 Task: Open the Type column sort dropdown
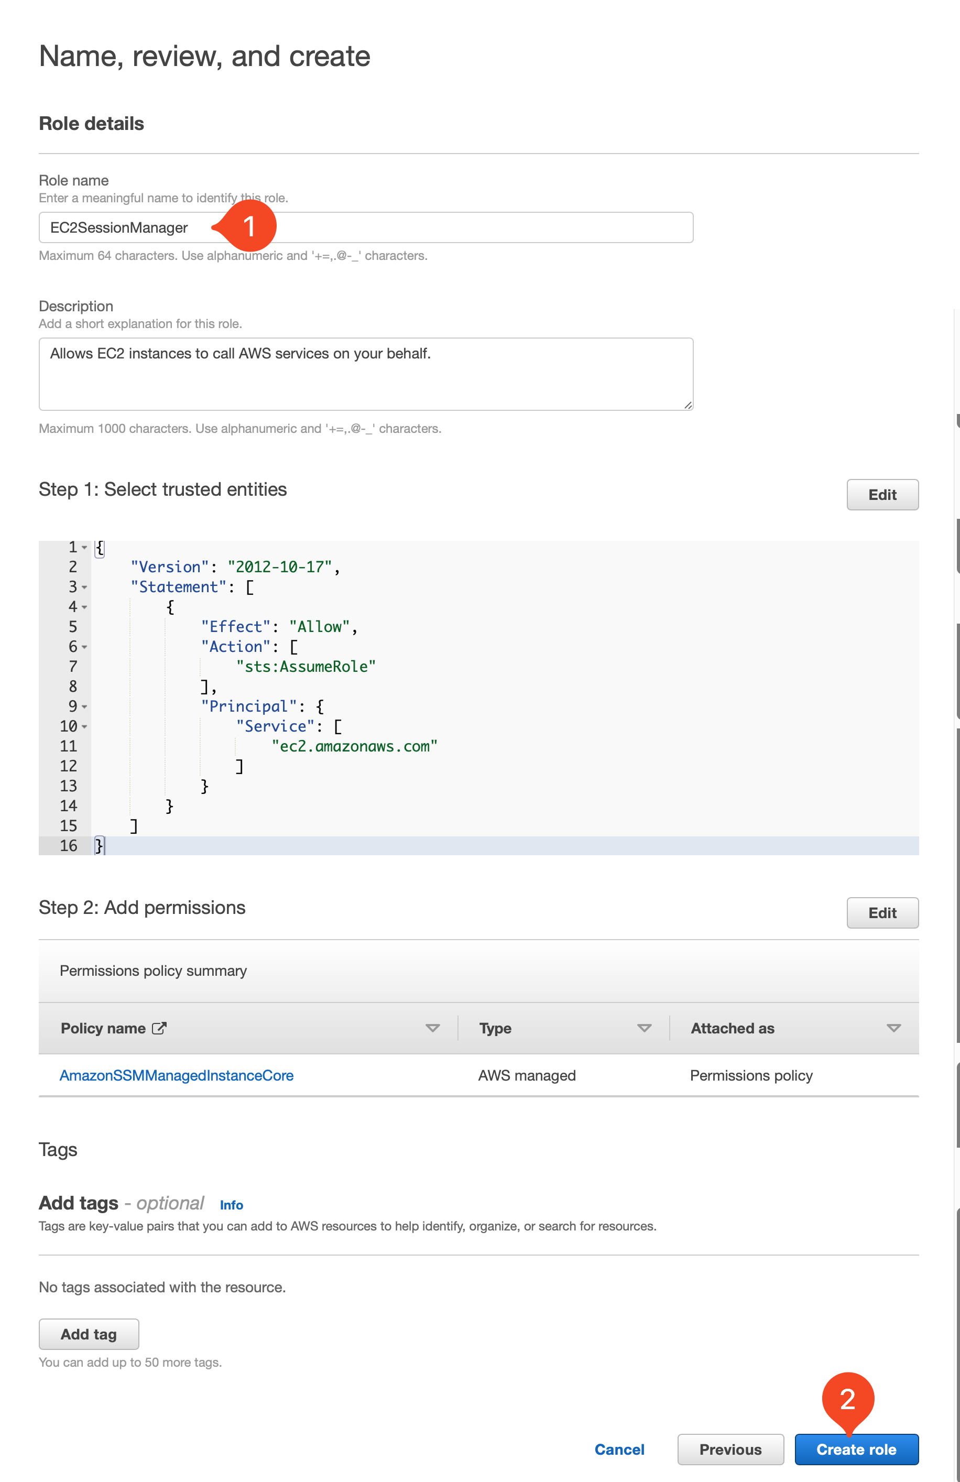[x=645, y=1028]
